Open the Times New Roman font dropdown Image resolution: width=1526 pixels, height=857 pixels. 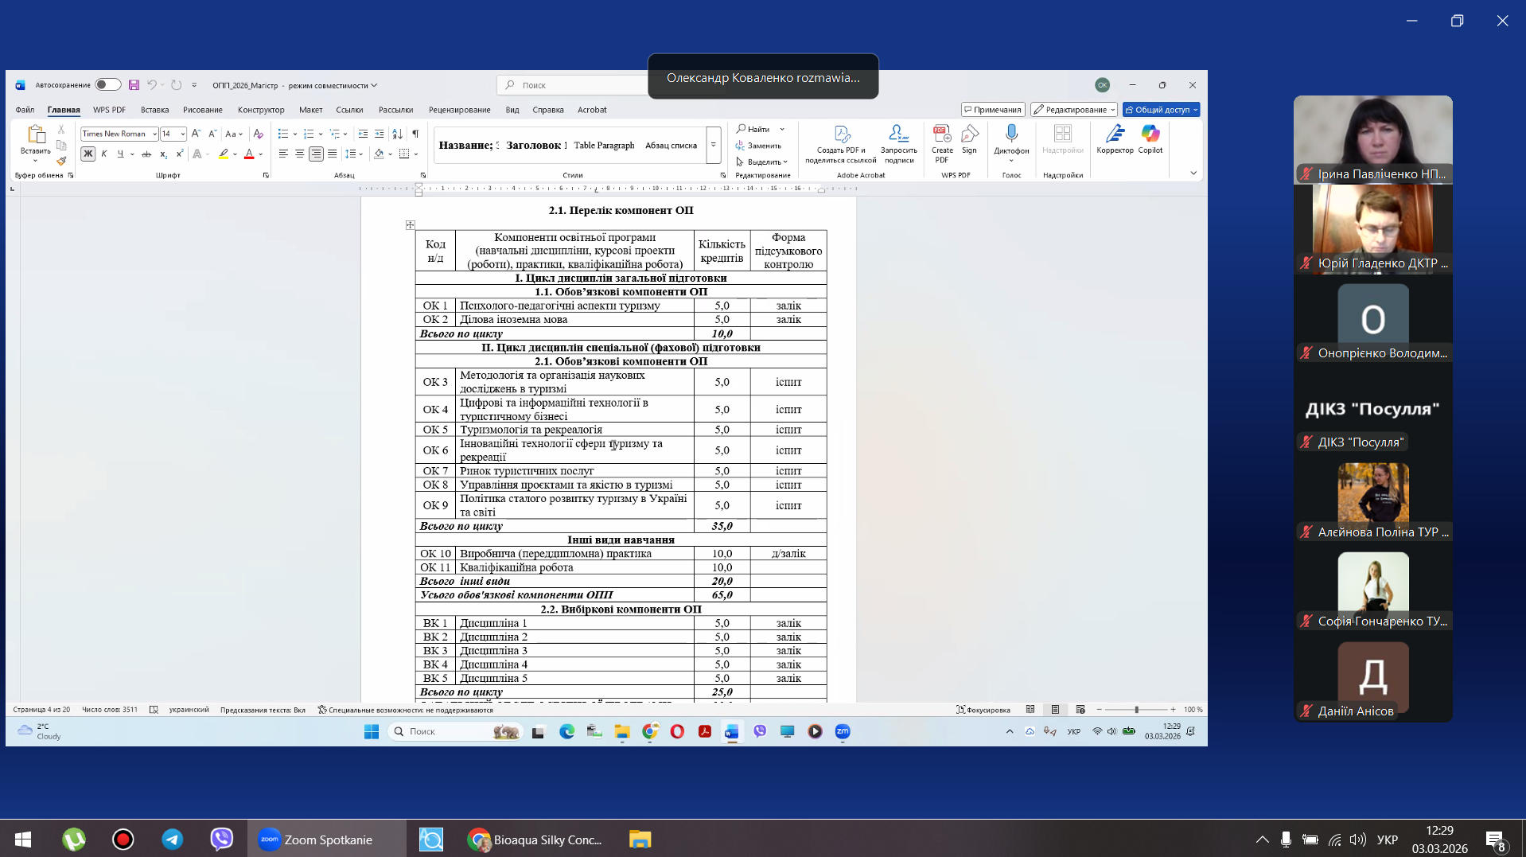(154, 134)
